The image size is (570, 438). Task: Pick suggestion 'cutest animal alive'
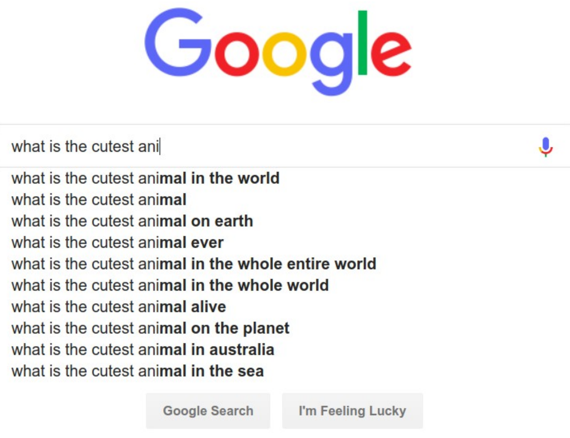[119, 307]
